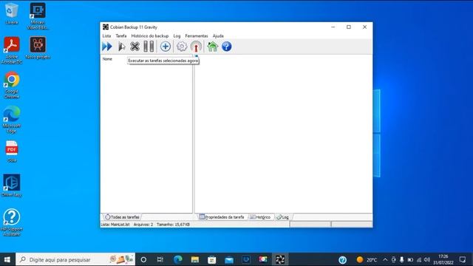This screenshot has width=473, height=266.
Task: Select Todas as tarefas tab
Action: [x=122, y=216]
